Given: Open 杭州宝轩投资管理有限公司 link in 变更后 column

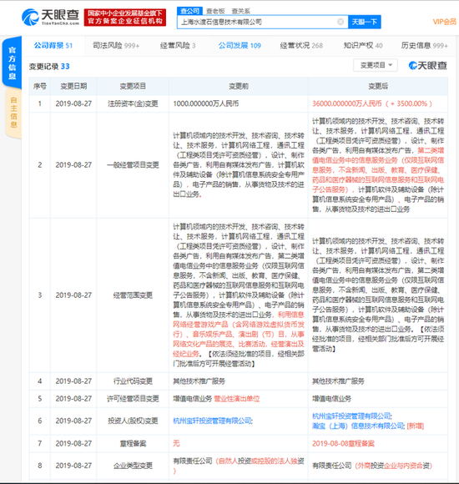Looking at the screenshot, I should pyautogui.click(x=351, y=416).
